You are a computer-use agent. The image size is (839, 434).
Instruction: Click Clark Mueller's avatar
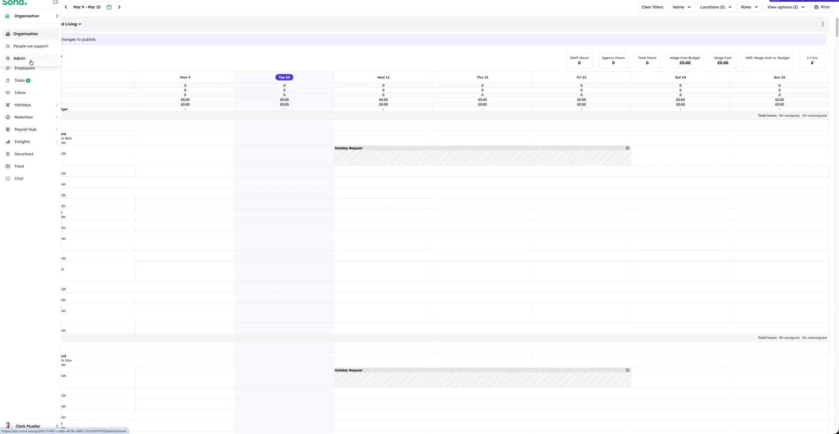8,425
